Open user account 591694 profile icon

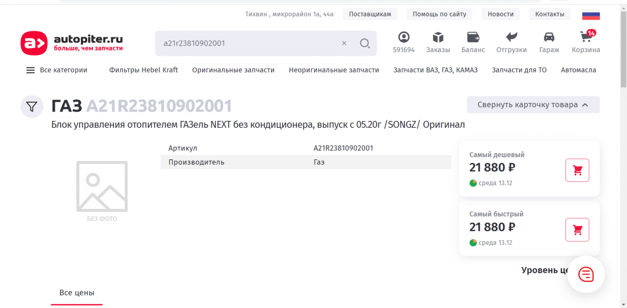coord(403,38)
